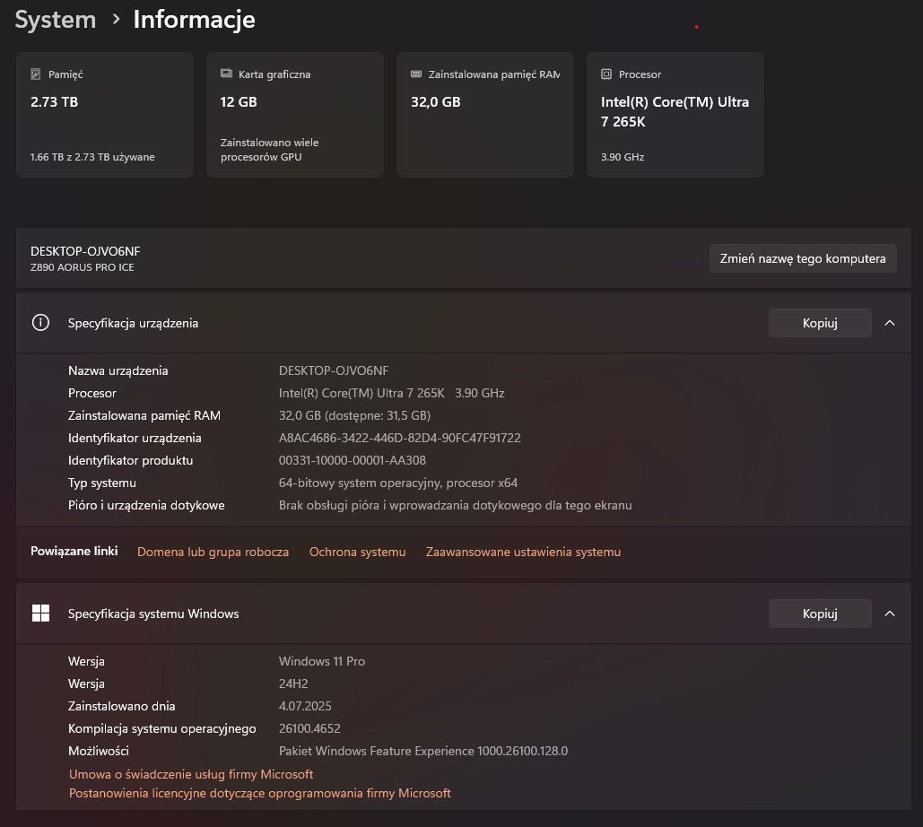
Task: Collapse the Specyfikacja systemu Windows chevron
Action: [x=890, y=614]
